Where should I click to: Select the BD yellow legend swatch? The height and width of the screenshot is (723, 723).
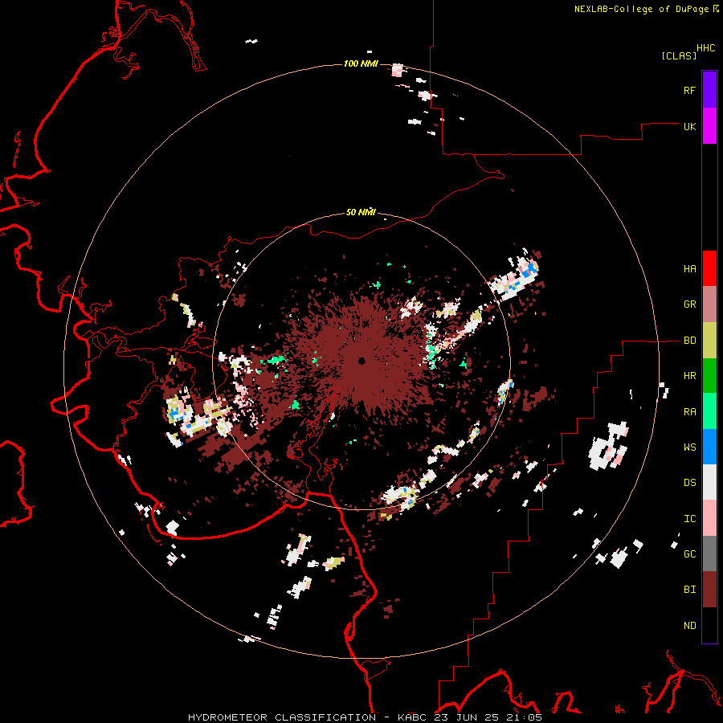coord(709,341)
